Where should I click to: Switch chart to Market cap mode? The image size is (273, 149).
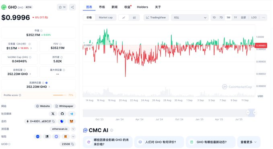click(106, 18)
